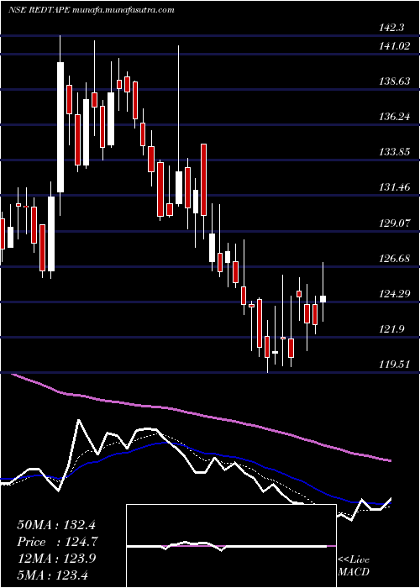The height and width of the screenshot is (588, 420).
Task: Click the <<Live MACD label
Action: pyautogui.click(x=354, y=565)
